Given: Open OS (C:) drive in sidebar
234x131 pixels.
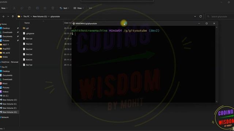Looking at the screenshot, I should point(5,96).
